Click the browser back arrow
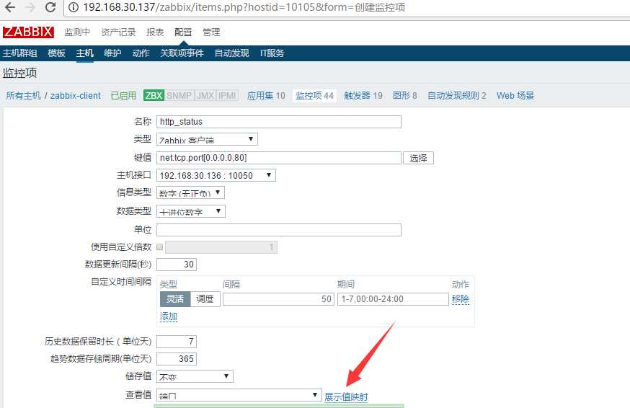This screenshot has height=408, width=630. click(x=10, y=7)
